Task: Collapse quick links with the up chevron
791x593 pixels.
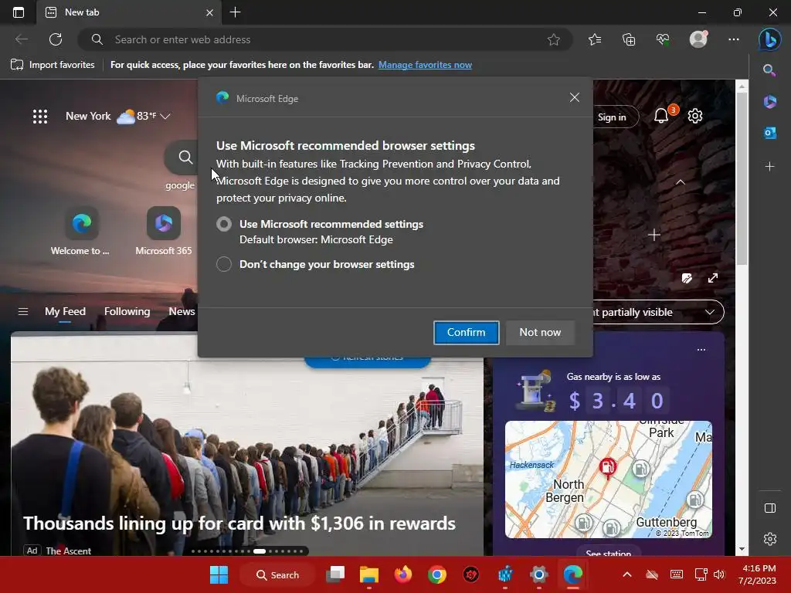Action: [680, 182]
